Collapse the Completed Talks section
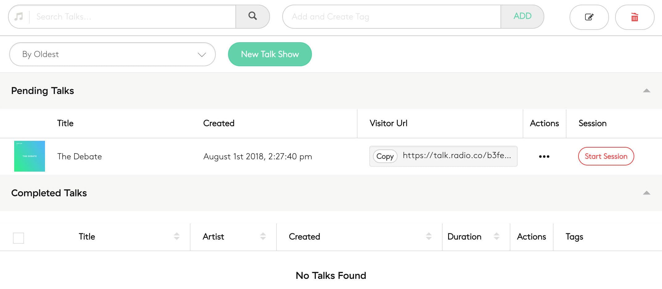The height and width of the screenshot is (289, 662). click(x=646, y=193)
